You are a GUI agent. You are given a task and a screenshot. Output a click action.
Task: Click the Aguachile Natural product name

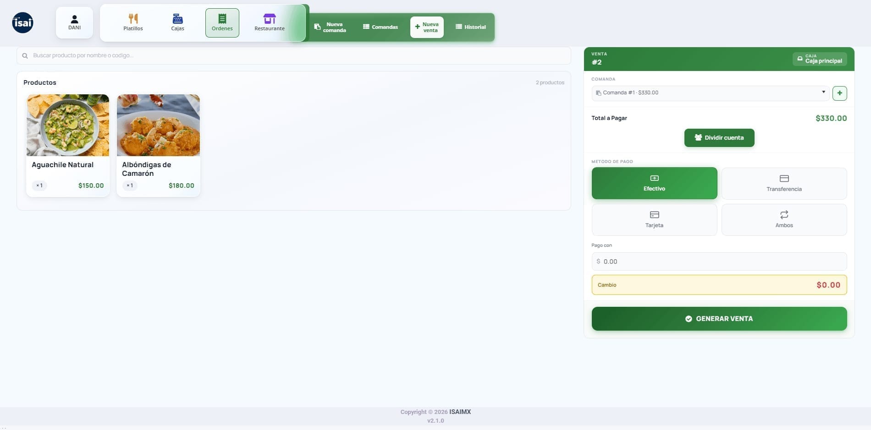(62, 165)
